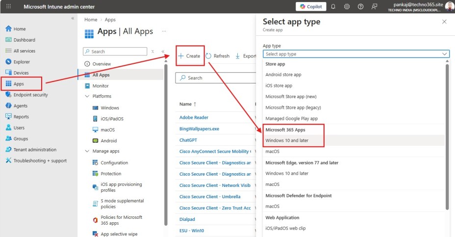Screen dimensions: 455x237
Task: Open Agents in left navigation
Action: coord(17,106)
